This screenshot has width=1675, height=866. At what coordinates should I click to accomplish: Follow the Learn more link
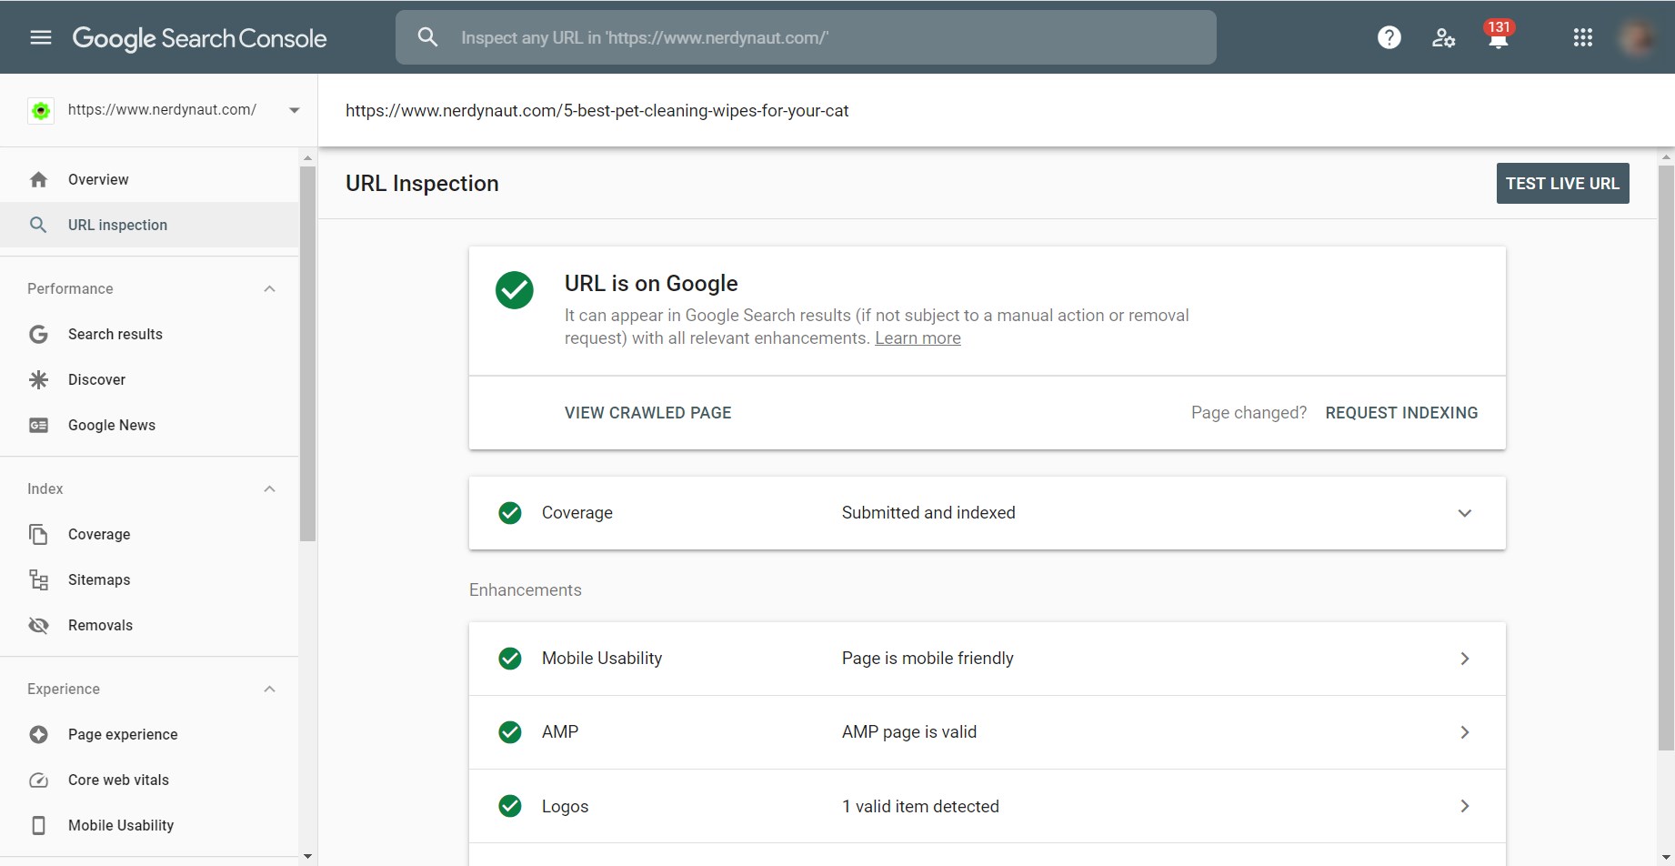tap(918, 338)
